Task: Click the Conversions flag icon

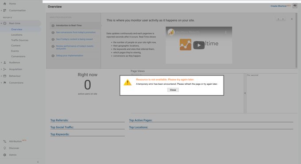Action: coord(5,83)
